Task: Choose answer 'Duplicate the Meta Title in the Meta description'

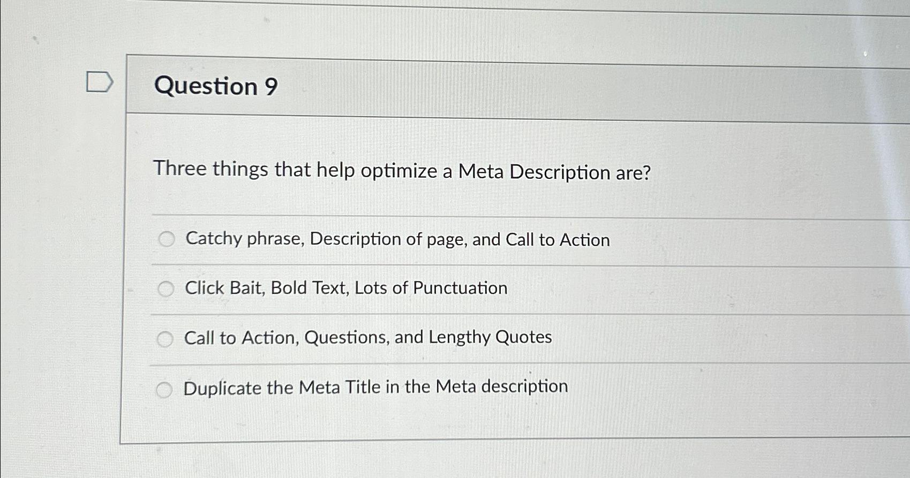Action: (x=375, y=387)
